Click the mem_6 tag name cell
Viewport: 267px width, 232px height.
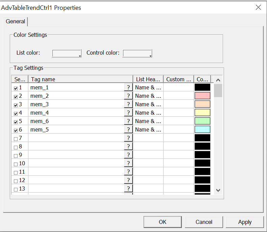(x=76, y=121)
